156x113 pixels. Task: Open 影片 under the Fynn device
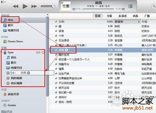[x=12, y=63]
